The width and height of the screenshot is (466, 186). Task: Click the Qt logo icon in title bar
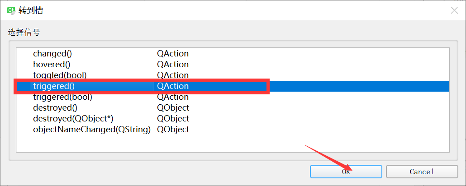tap(11, 10)
